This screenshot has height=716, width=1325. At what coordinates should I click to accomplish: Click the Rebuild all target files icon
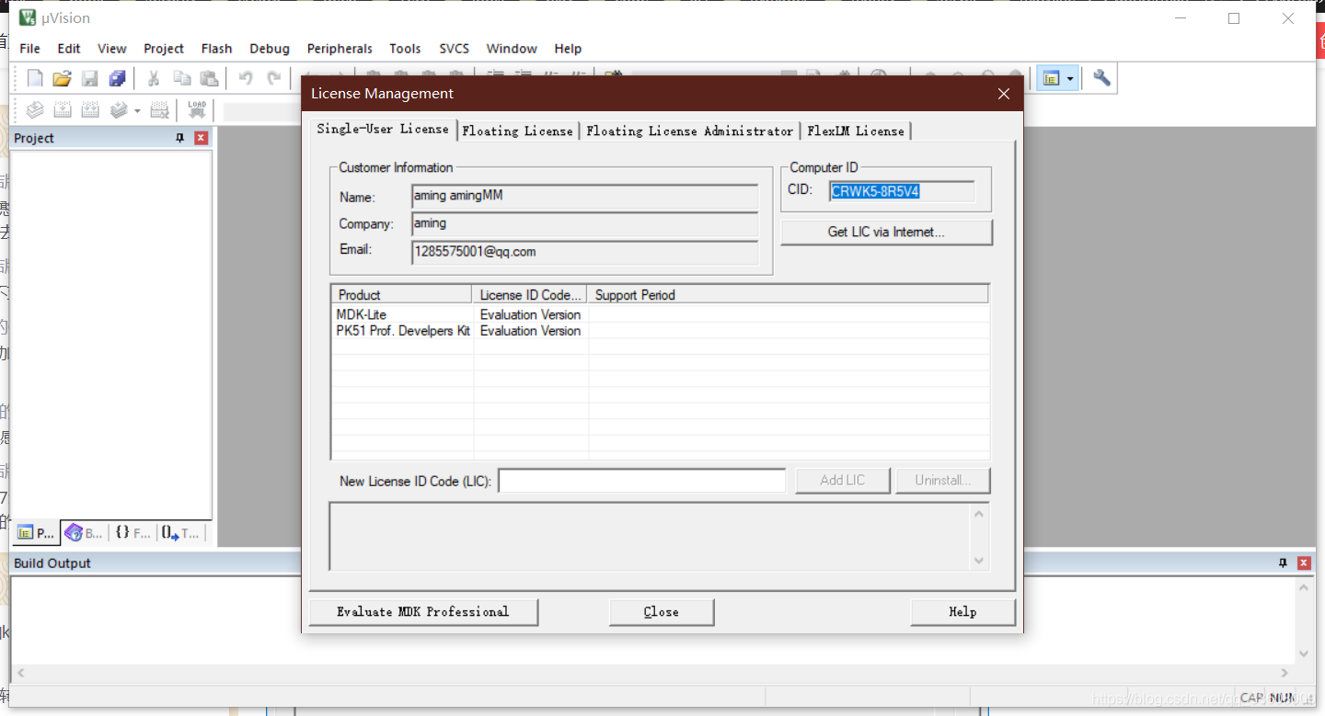tap(89, 110)
